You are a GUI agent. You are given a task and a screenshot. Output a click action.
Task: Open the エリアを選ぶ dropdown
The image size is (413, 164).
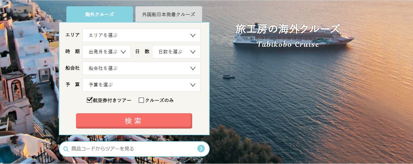pos(141,35)
